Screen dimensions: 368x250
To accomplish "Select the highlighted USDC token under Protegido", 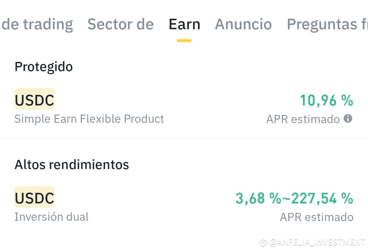I will [34, 99].
